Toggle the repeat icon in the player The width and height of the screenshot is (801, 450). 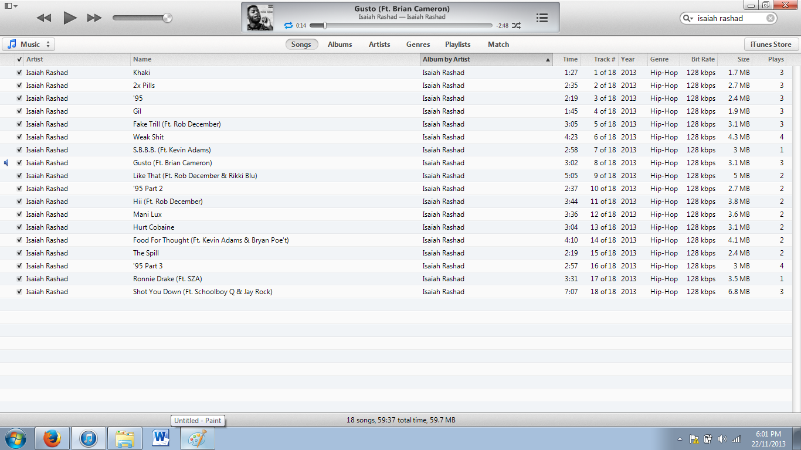click(x=288, y=26)
